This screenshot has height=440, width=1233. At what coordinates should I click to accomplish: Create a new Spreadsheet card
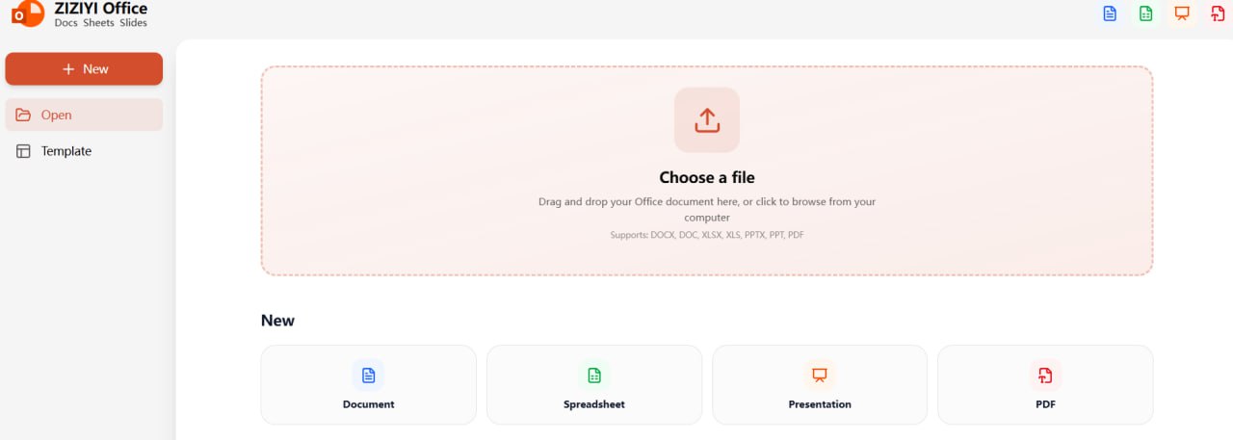pos(594,385)
